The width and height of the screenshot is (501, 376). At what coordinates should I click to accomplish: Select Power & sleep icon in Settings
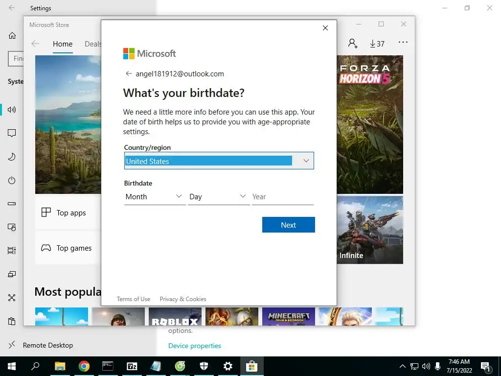tap(12, 180)
